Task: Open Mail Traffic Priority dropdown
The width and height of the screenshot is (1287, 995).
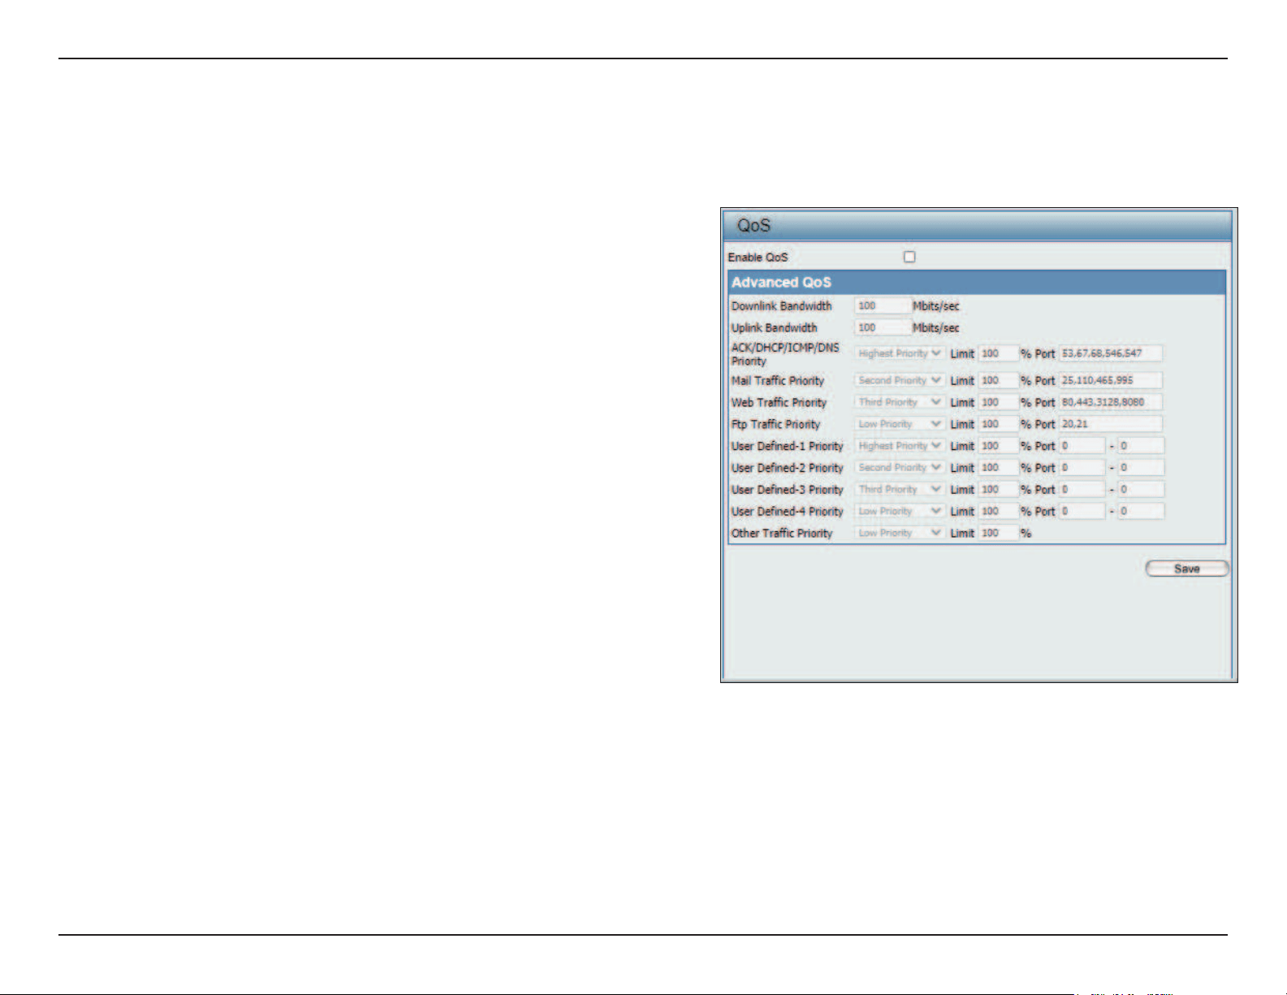Action: point(900,380)
